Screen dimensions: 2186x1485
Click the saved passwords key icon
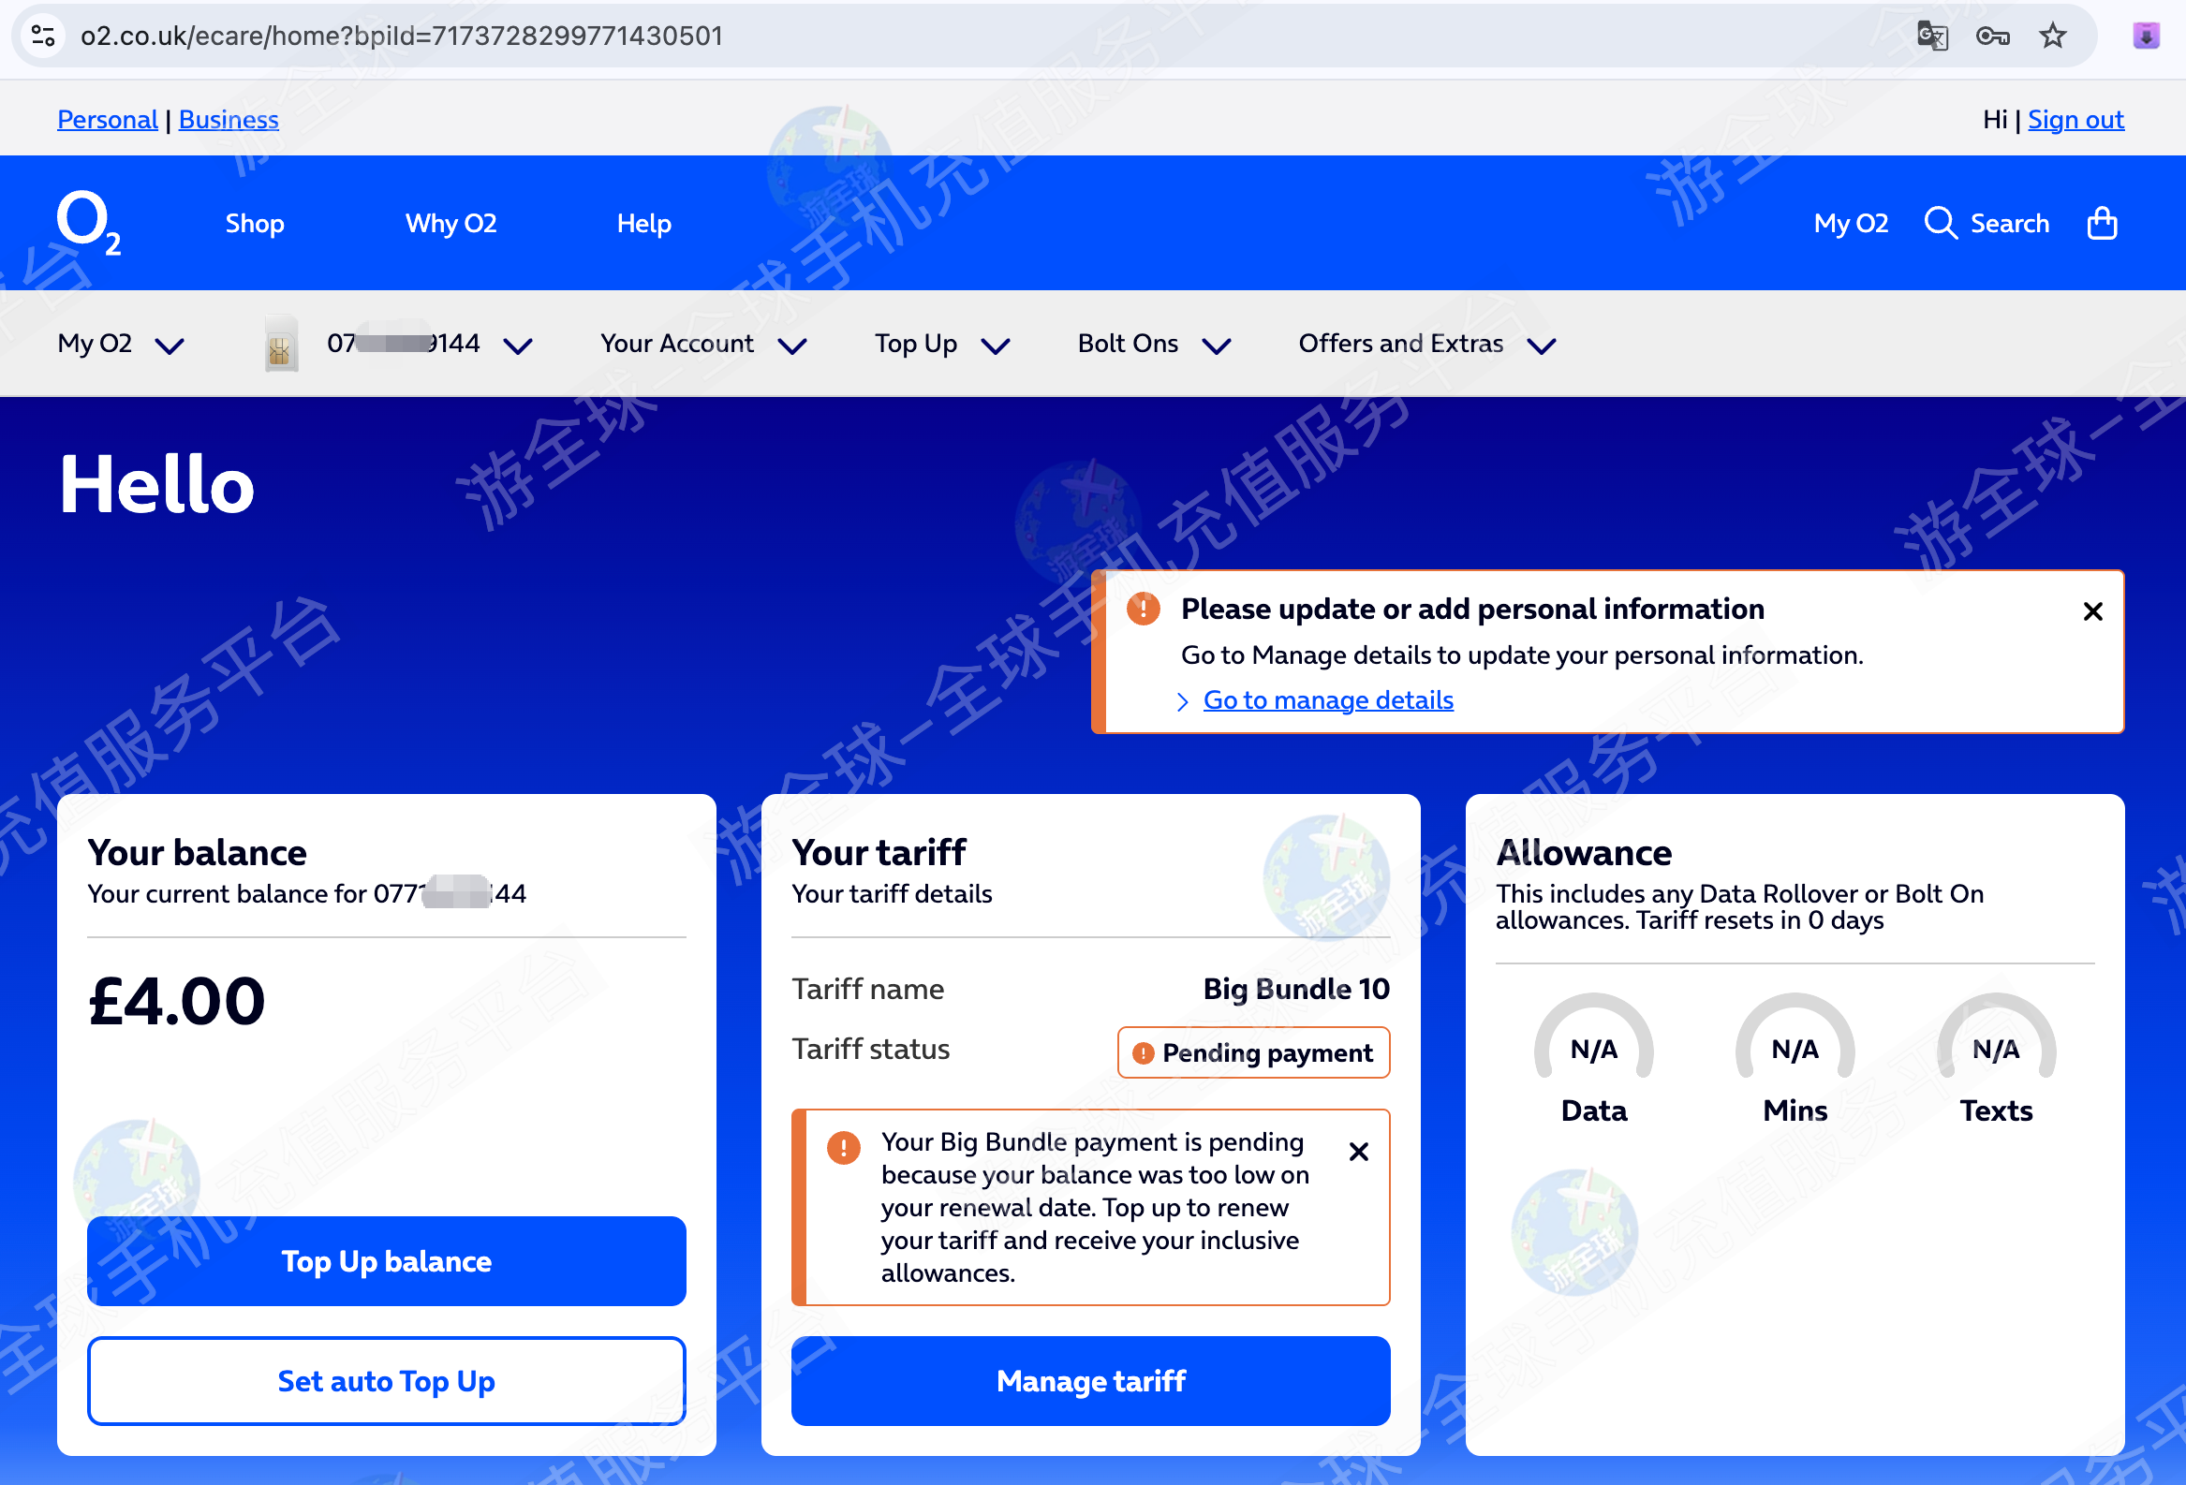(1992, 36)
